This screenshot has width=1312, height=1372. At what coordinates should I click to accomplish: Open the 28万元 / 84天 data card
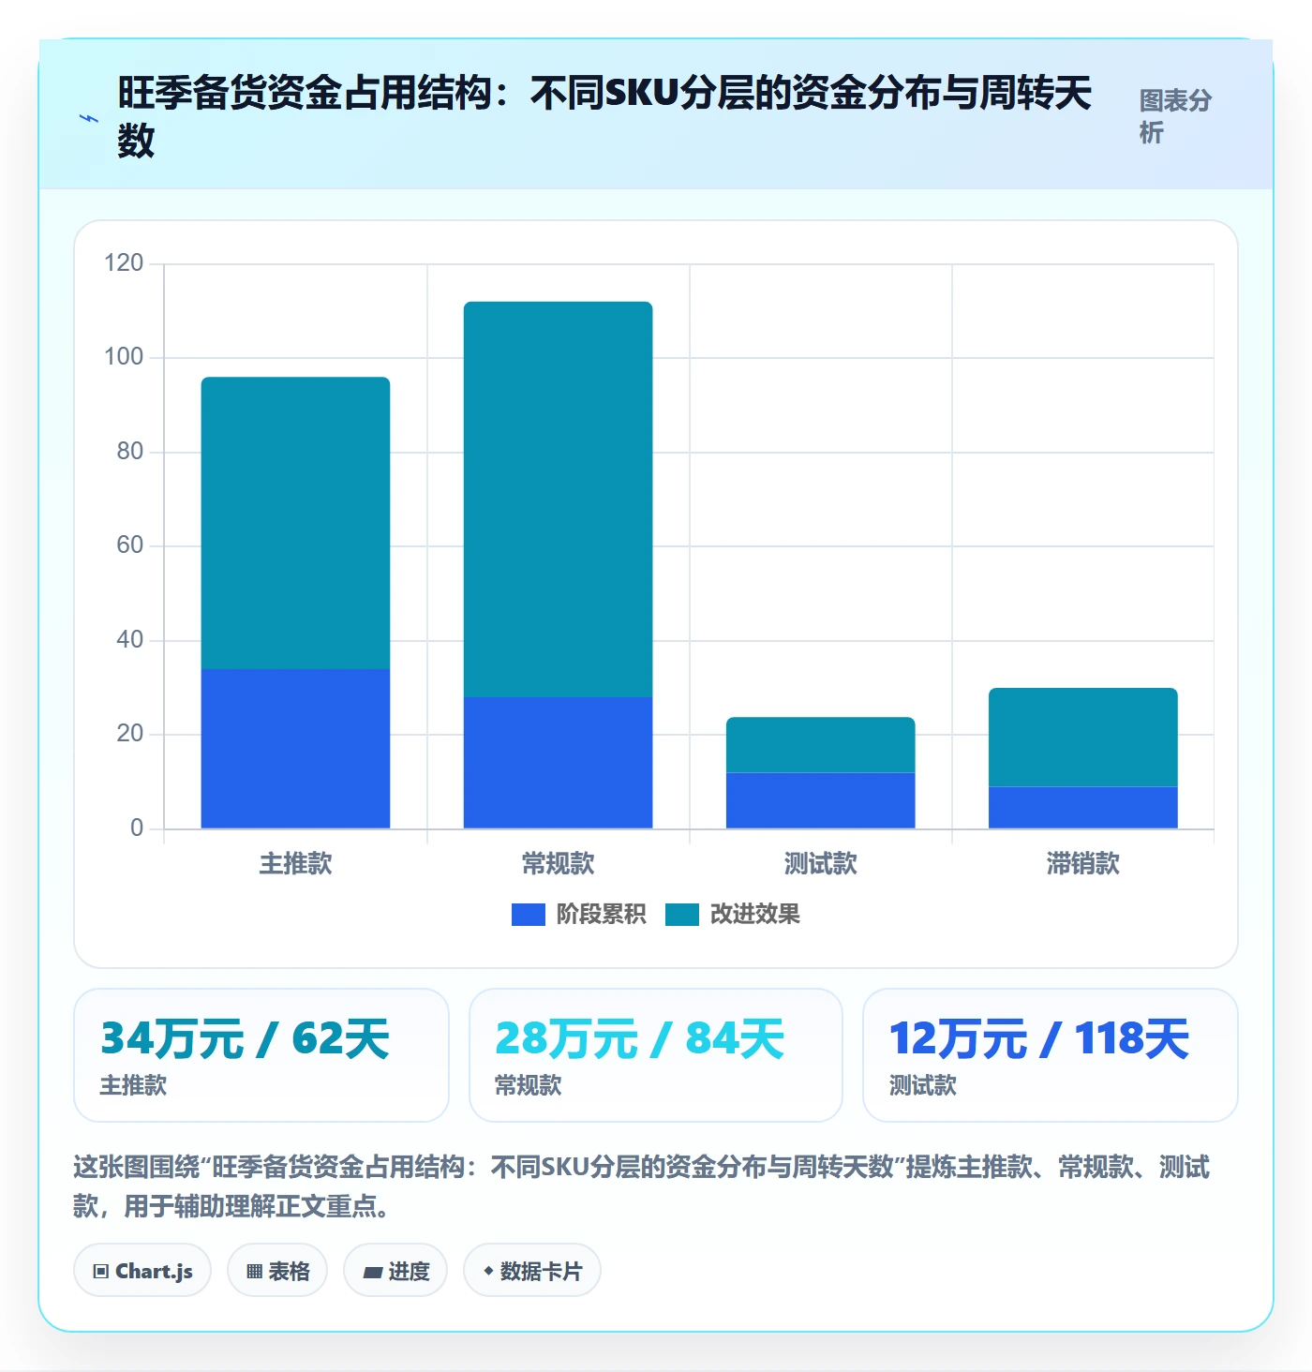click(x=656, y=1055)
